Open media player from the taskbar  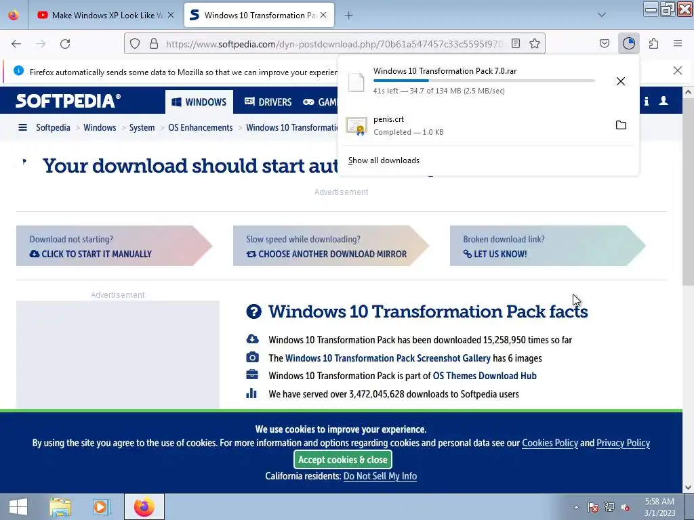(x=102, y=507)
